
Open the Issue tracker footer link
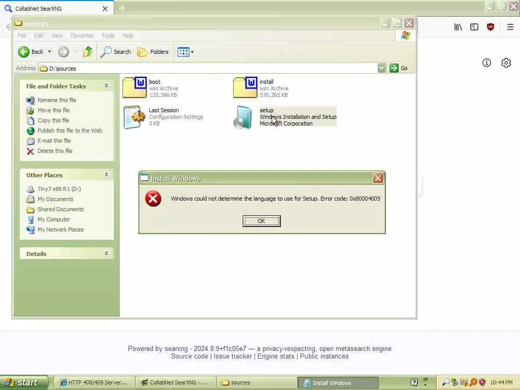[233, 356]
